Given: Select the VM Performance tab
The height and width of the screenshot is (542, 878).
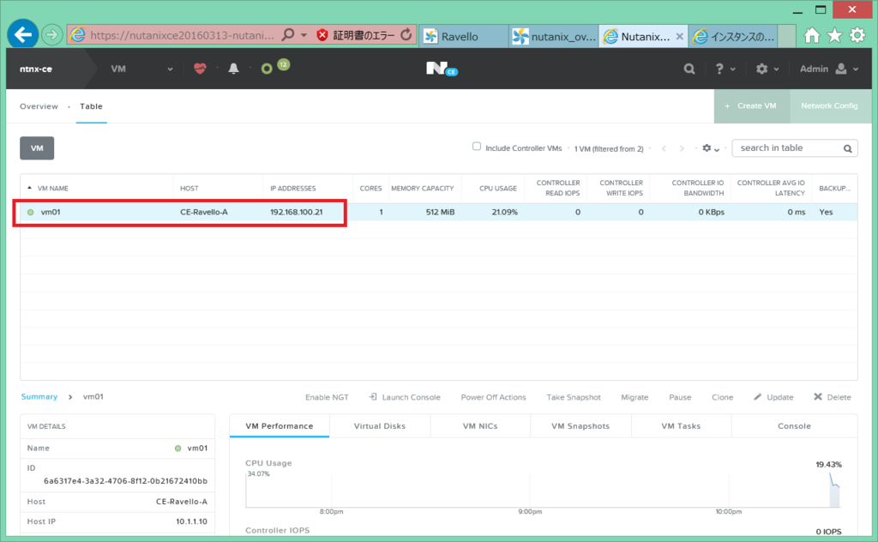Looking at the screenshot, I should pyautogui.click(x=279, y=426).
